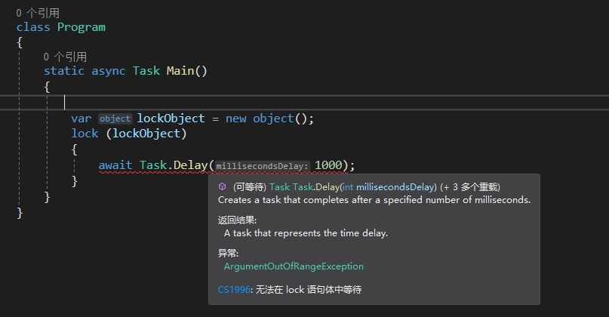
Task: Click the purple method icon in the tooltip
Action: (223, 186)
